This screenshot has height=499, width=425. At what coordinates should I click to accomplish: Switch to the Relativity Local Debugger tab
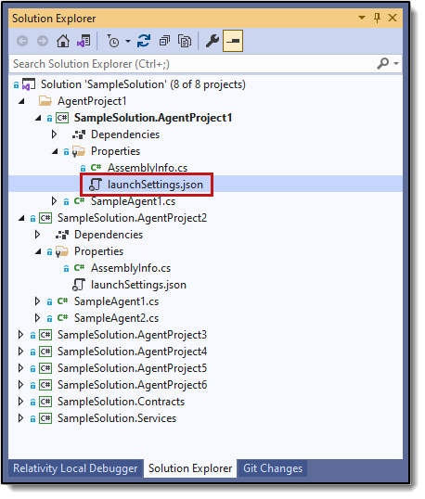tap(75, 468)
